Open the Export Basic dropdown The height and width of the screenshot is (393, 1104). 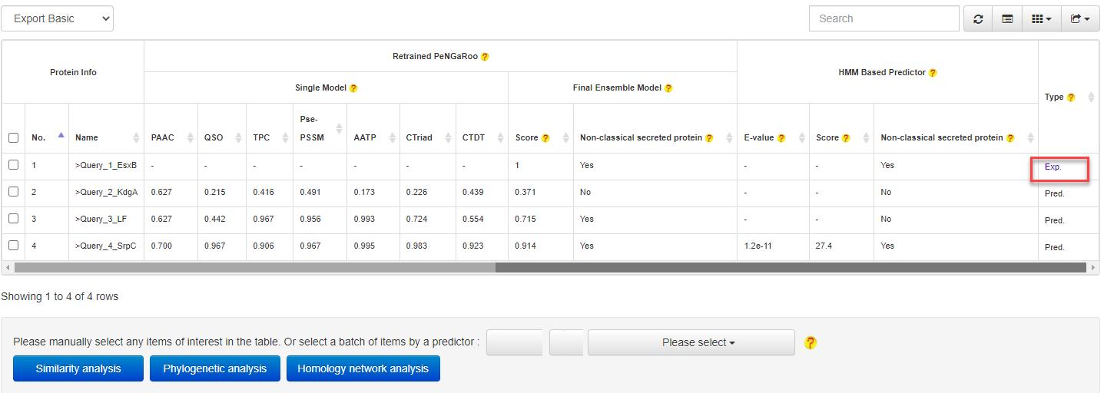58,19
